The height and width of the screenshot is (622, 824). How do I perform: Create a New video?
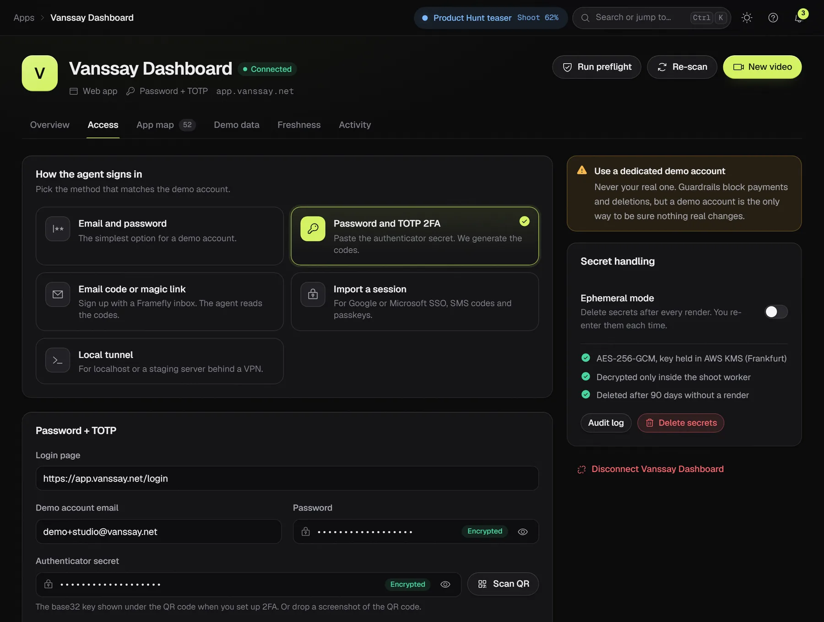(x=762, y=67)
